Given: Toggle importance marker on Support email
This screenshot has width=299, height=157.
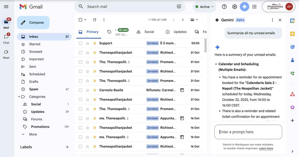Looking at the screenshot, I should point(94,43).
